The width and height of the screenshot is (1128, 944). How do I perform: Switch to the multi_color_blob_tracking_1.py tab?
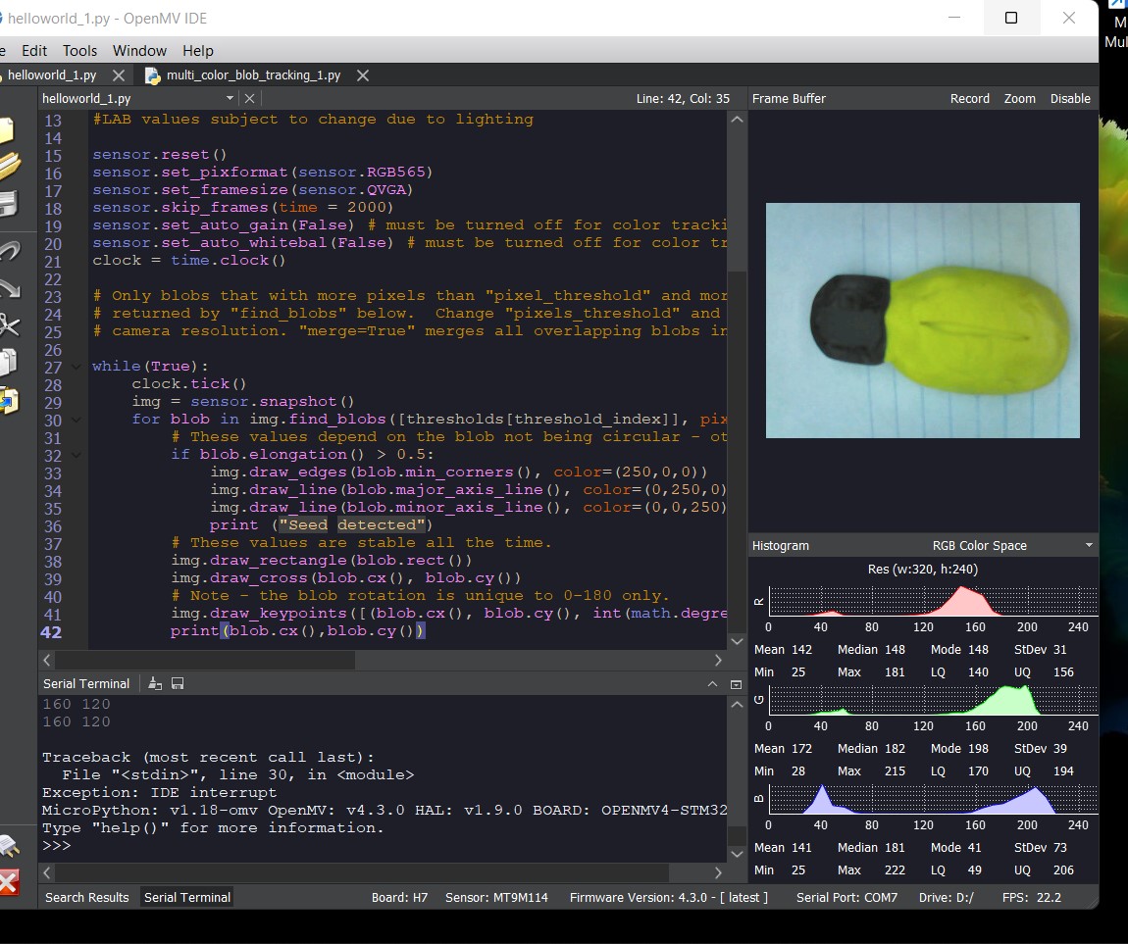point(253,75)
